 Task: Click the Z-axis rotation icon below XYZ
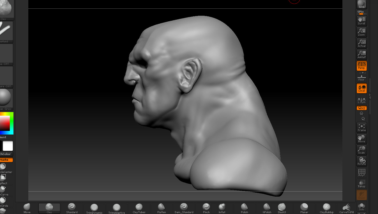[363, 119]
